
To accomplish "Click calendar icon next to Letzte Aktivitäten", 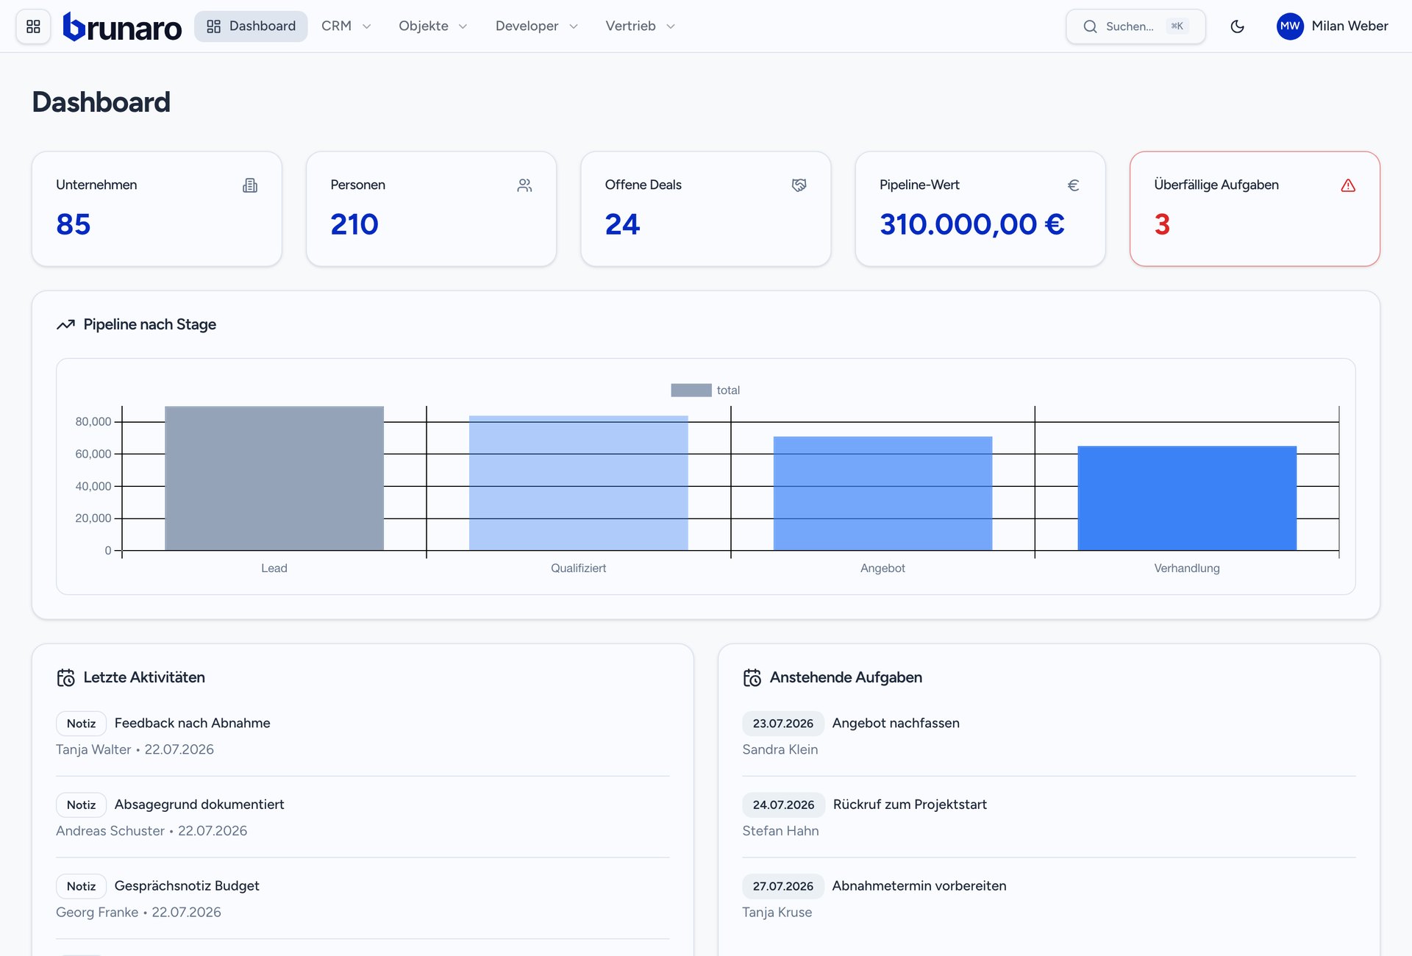I will 65,677.
